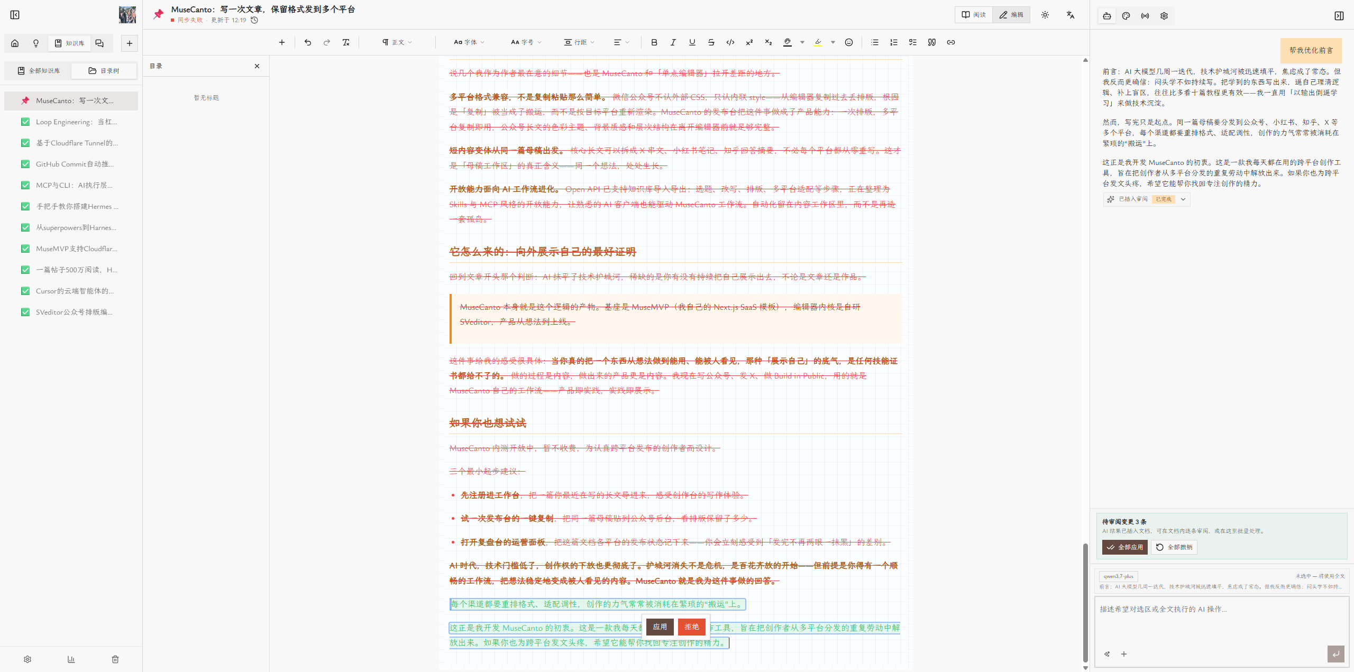The width and height of the screenshot is (1354, 672).
Task: Click the pin icon beside document title
Action: pos(158,14)
